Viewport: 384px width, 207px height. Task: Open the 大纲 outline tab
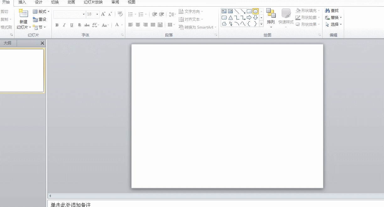8,43
